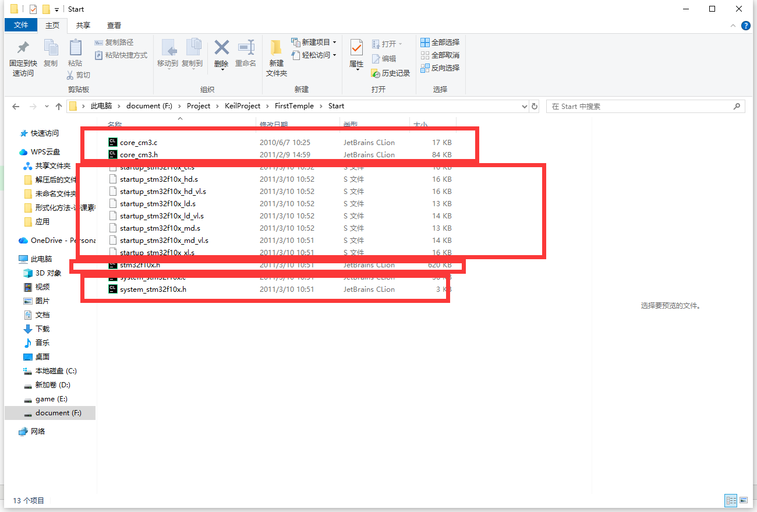The height and width of the screenshot is (512, 757).
Task: Click the back navigation arrow
Action: click(16, 107)
